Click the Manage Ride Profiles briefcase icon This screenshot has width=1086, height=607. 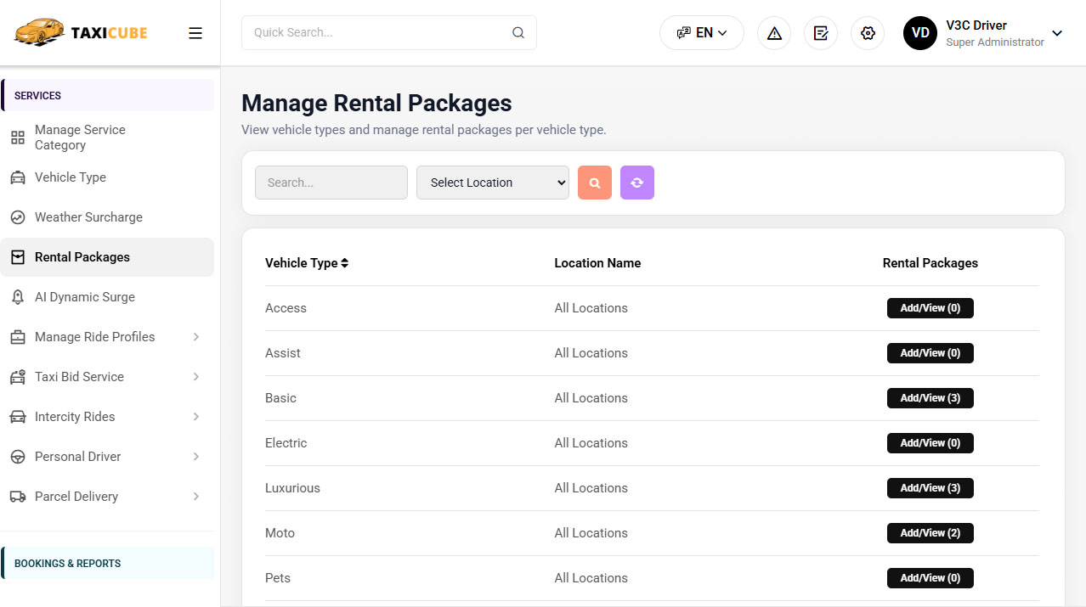point(18,337)
